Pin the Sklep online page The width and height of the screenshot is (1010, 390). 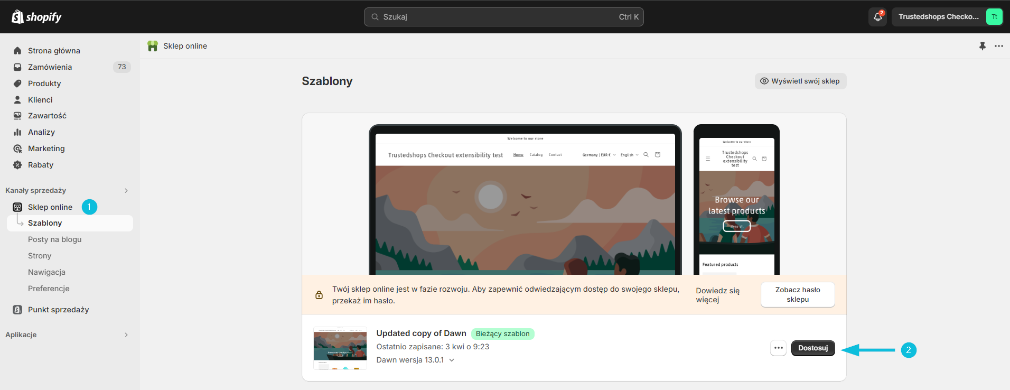click(982, 46)
